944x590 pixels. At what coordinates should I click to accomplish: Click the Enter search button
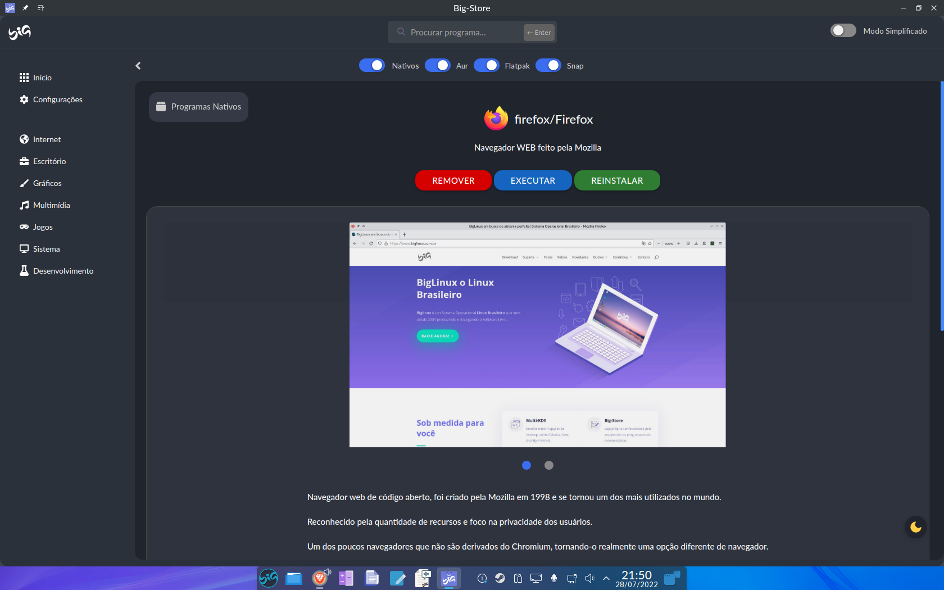pos(539,33)
